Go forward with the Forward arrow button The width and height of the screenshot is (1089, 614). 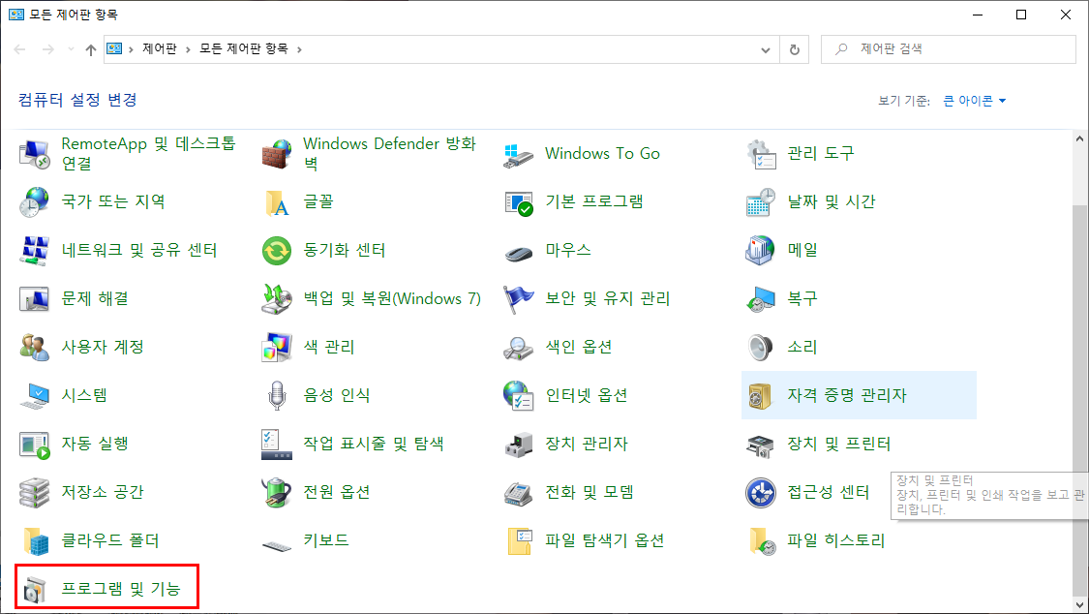[x=48, y=49]
